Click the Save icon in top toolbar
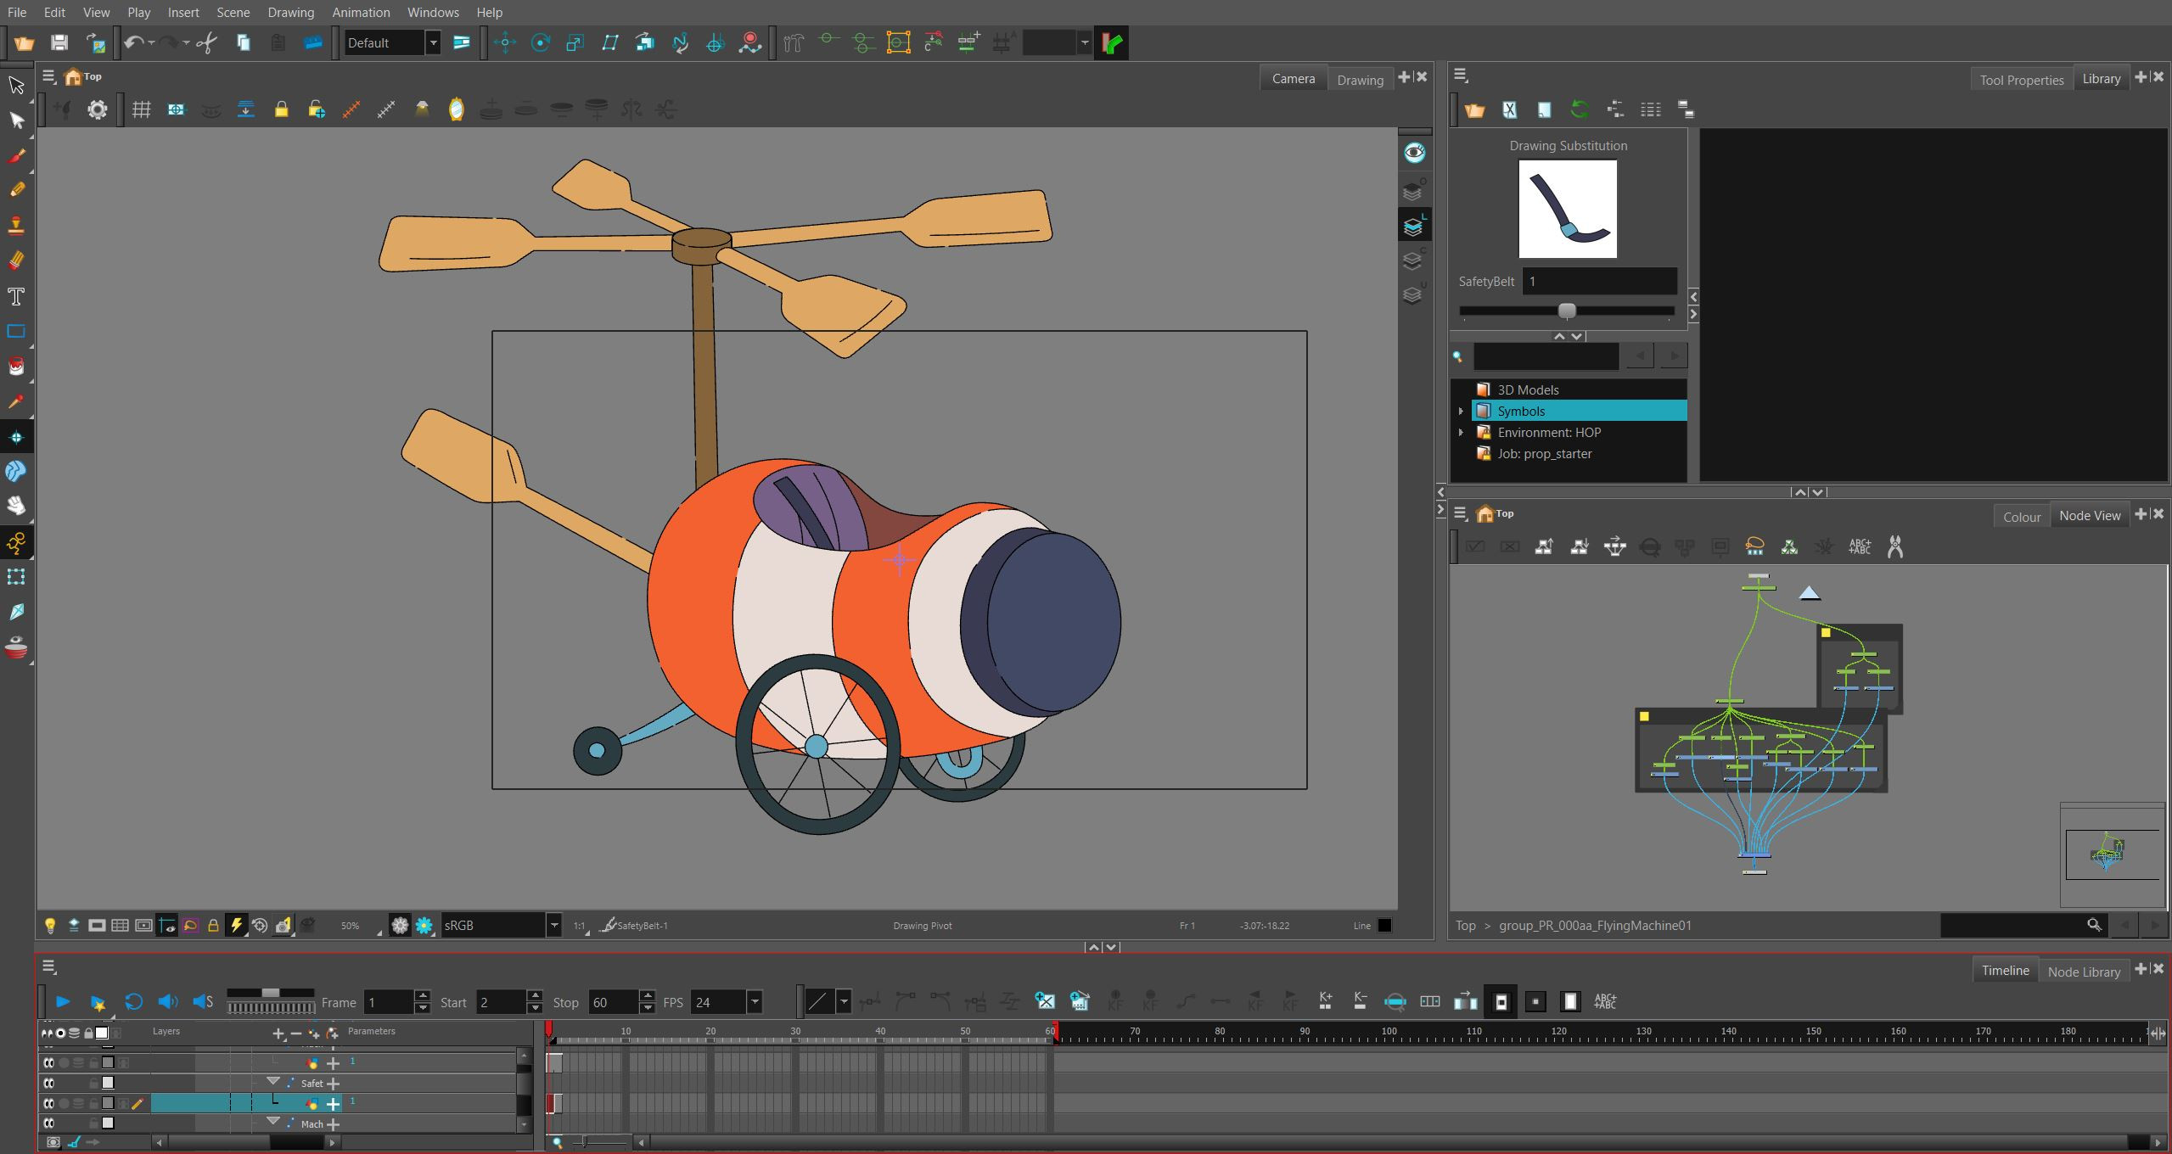 click(x=59, y=42)
